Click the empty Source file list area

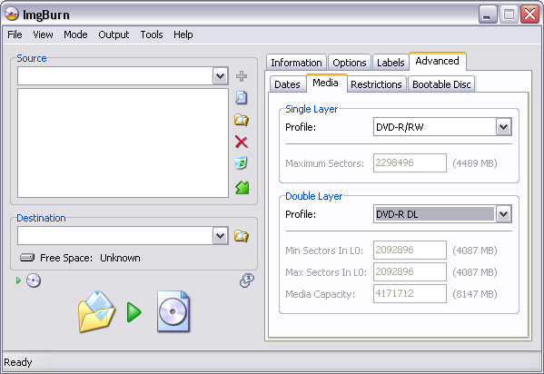[x=123, y=143]
